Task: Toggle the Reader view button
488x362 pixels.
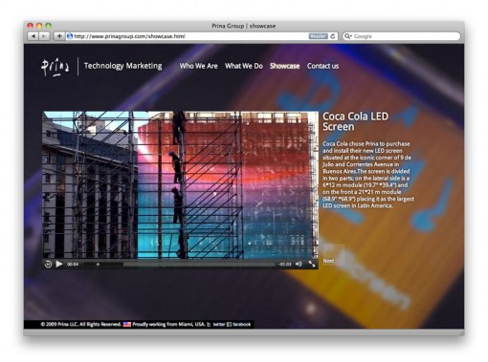Action: pos(318,36)
